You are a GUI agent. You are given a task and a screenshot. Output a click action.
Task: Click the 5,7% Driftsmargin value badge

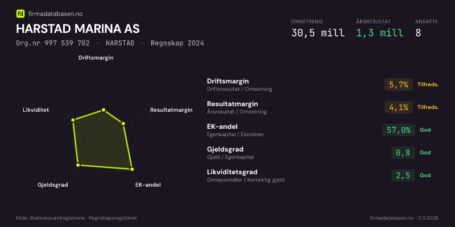pos(399,85)
